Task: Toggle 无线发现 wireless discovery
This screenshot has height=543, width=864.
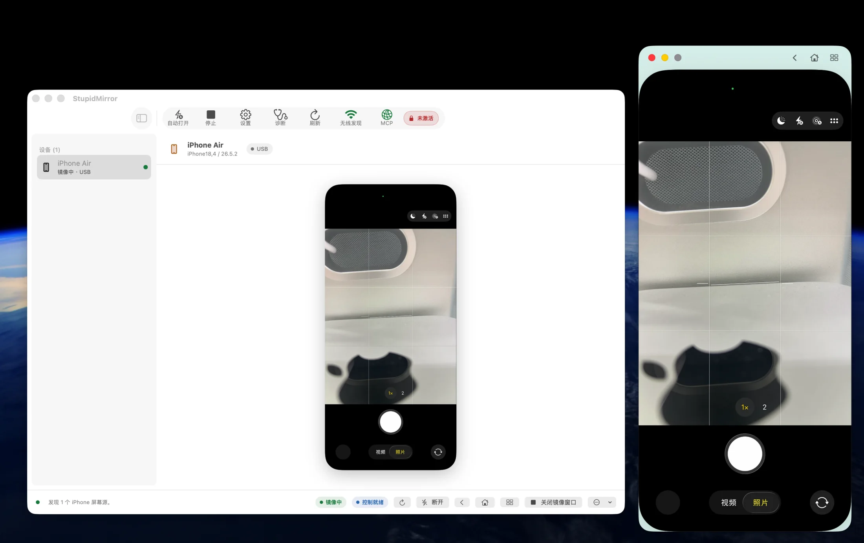Action: [351, 118]
